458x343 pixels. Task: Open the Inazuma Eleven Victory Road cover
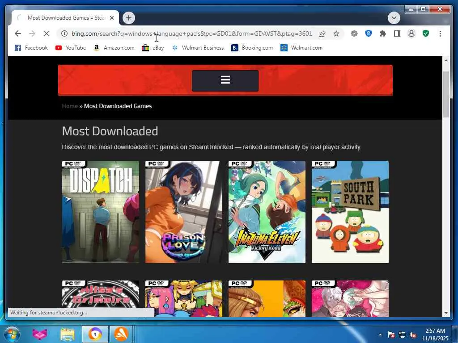pyautogui.click(x=267, y=212)
